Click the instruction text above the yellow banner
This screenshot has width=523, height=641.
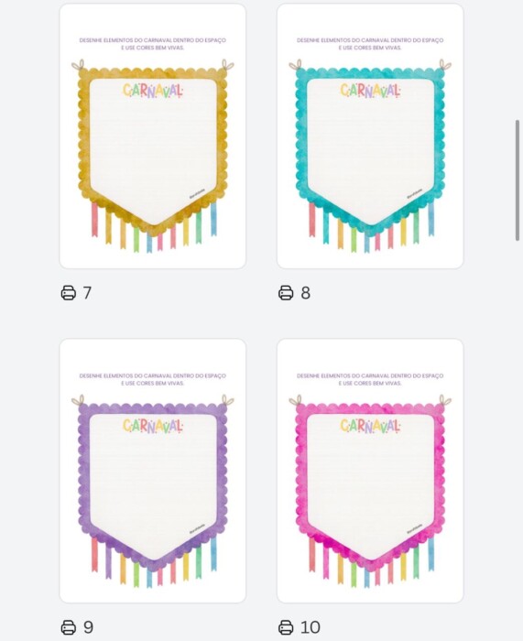[x=153, y=44]
